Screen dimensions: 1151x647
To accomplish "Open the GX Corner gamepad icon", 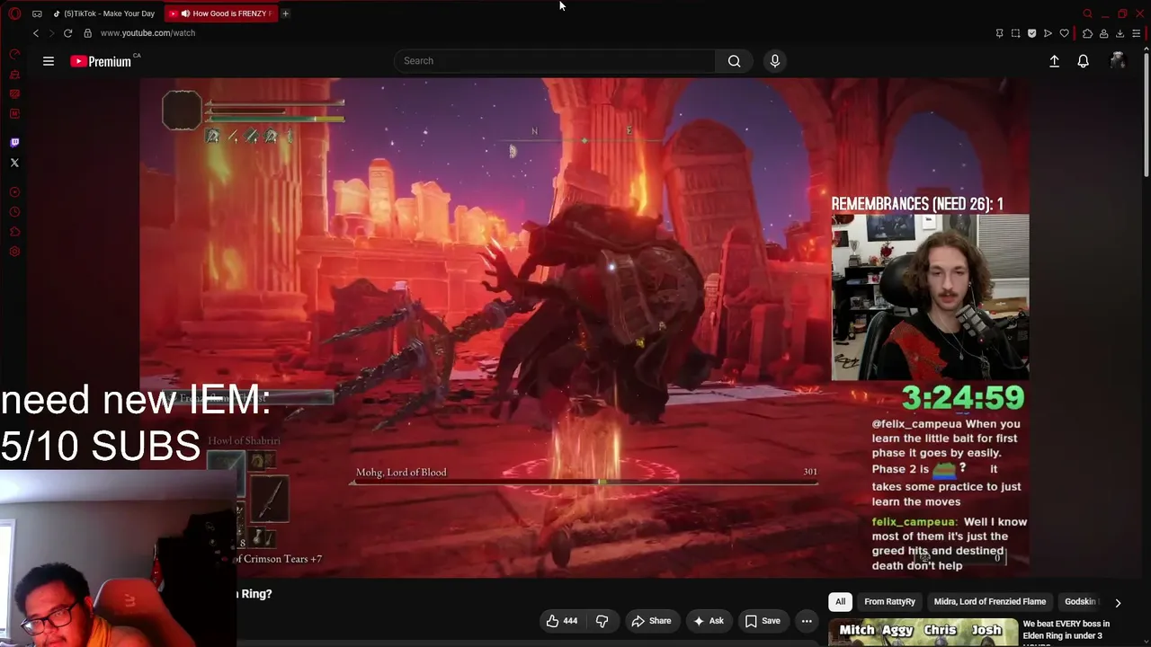I will tap(37, 13).
